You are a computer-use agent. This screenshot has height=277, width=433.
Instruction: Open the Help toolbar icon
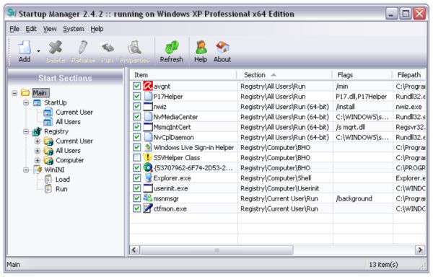(201, 48)
